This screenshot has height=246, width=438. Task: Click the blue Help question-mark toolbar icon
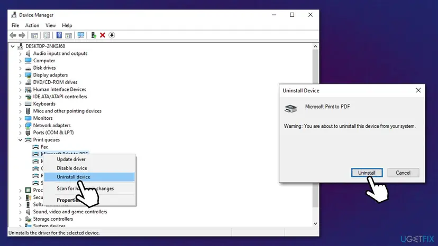pos(59,35)
